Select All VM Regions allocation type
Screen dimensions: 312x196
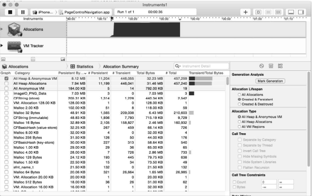(239, 126)
